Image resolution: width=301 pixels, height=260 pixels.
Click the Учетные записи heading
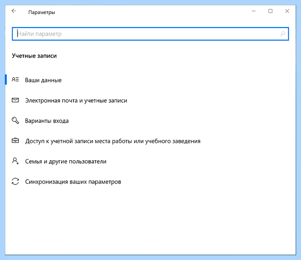tap(34, 56)
